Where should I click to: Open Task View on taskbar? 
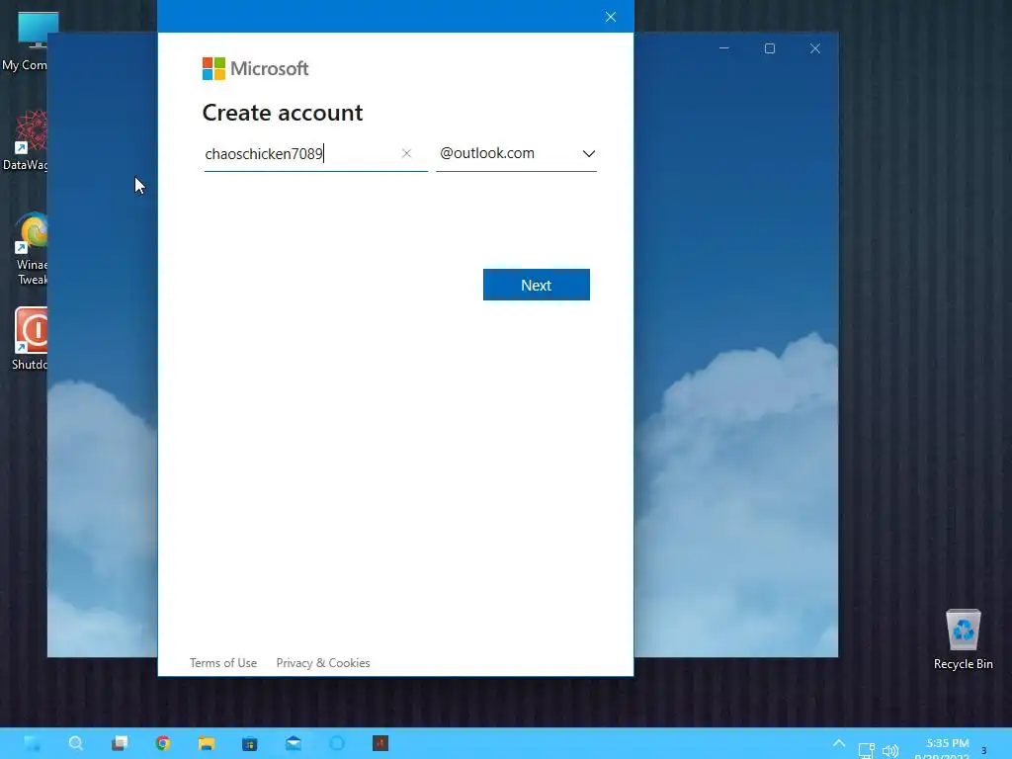click(x=120, y=743)
